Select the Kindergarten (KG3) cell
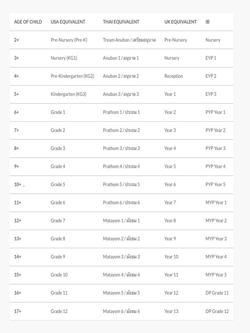Image resolution: width=250 pixels, height=333 pixels. click(68, 94)
